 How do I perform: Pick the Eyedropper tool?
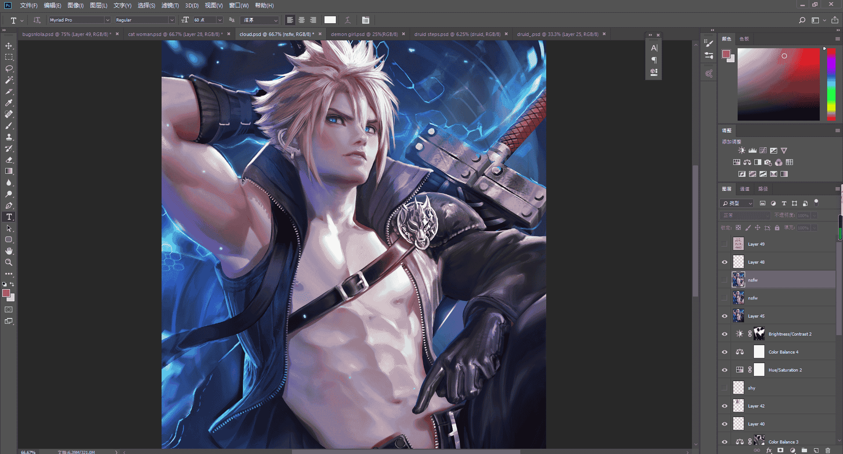point(9,103)
